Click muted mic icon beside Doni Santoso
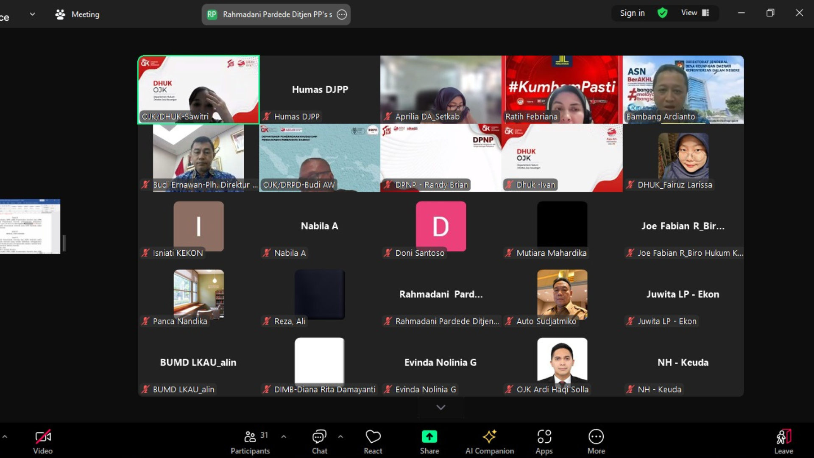The height and width of the screenshot is (458, 814). [388, 253]
